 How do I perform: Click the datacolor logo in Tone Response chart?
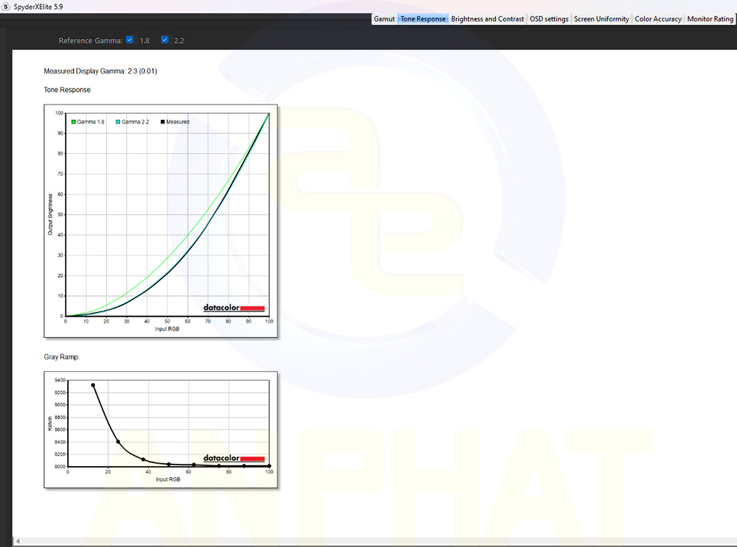click(234, 308)
